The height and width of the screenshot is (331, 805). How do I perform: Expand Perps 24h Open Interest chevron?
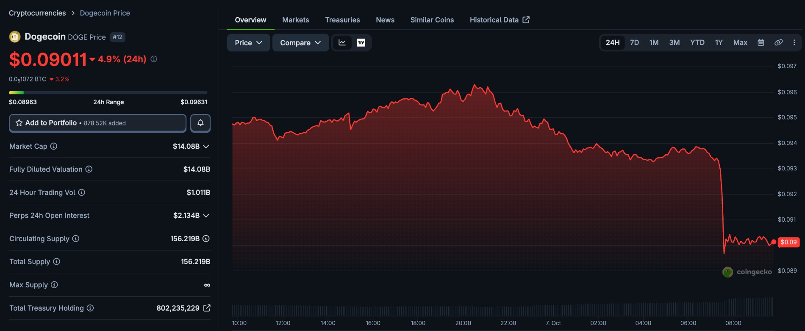click(206, 216)
